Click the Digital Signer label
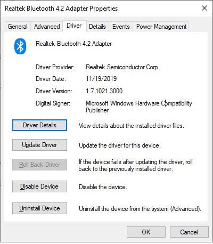213x244 pixels. 53,103
